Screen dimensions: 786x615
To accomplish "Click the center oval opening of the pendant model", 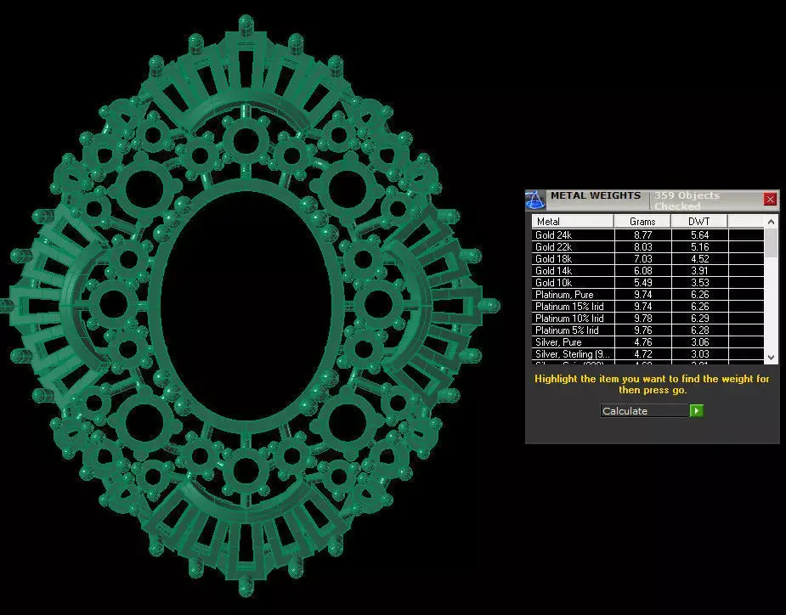I will (x=246, y=306).
